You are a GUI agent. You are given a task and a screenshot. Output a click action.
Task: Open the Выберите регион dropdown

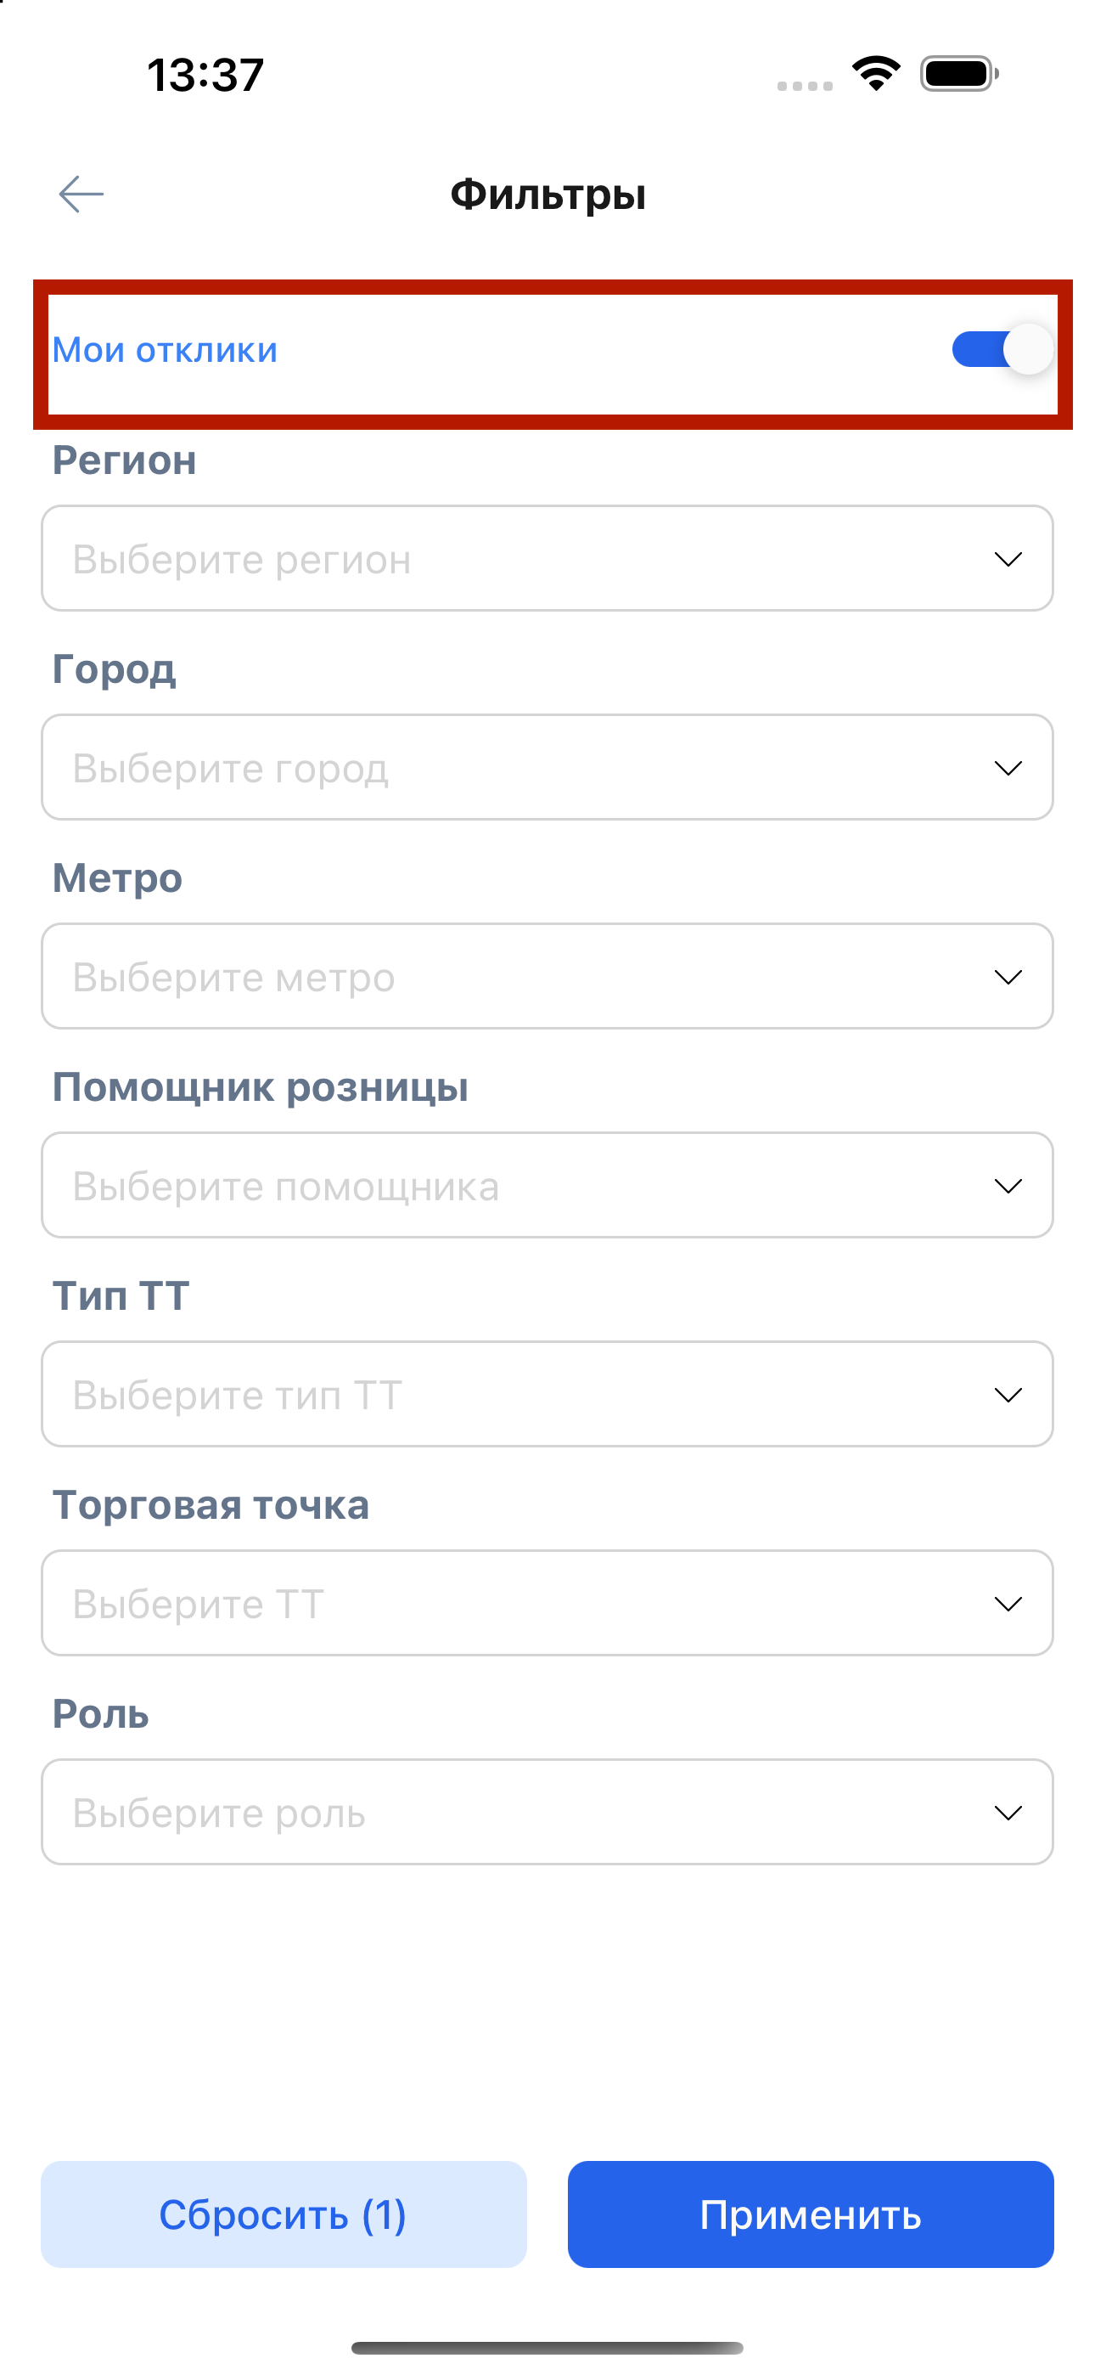click(547, 558)
